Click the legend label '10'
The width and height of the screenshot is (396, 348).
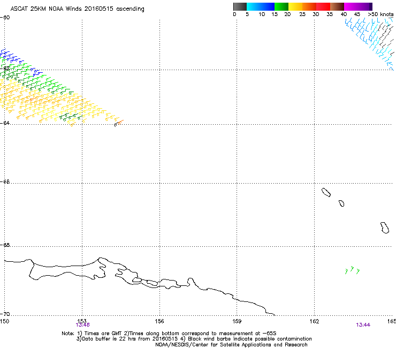coord(262,14)
